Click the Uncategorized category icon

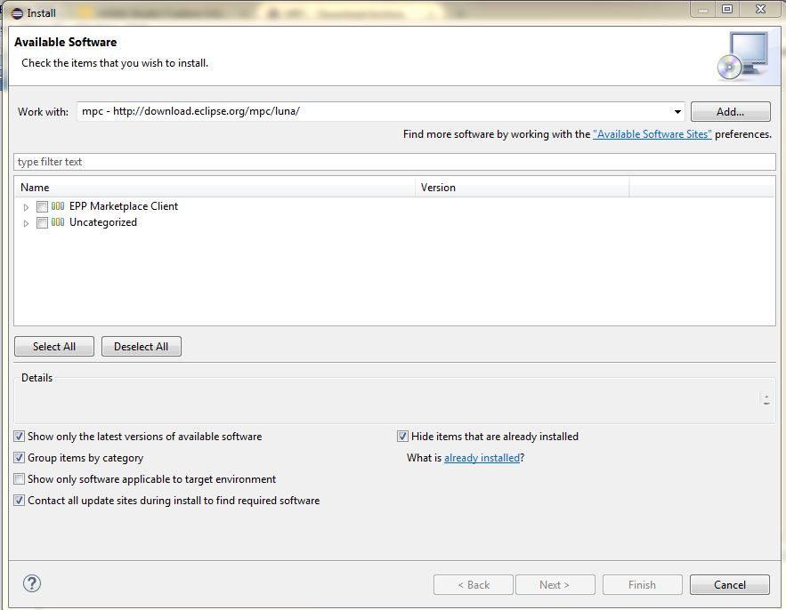pyautogui.click(x=58, y=223)
